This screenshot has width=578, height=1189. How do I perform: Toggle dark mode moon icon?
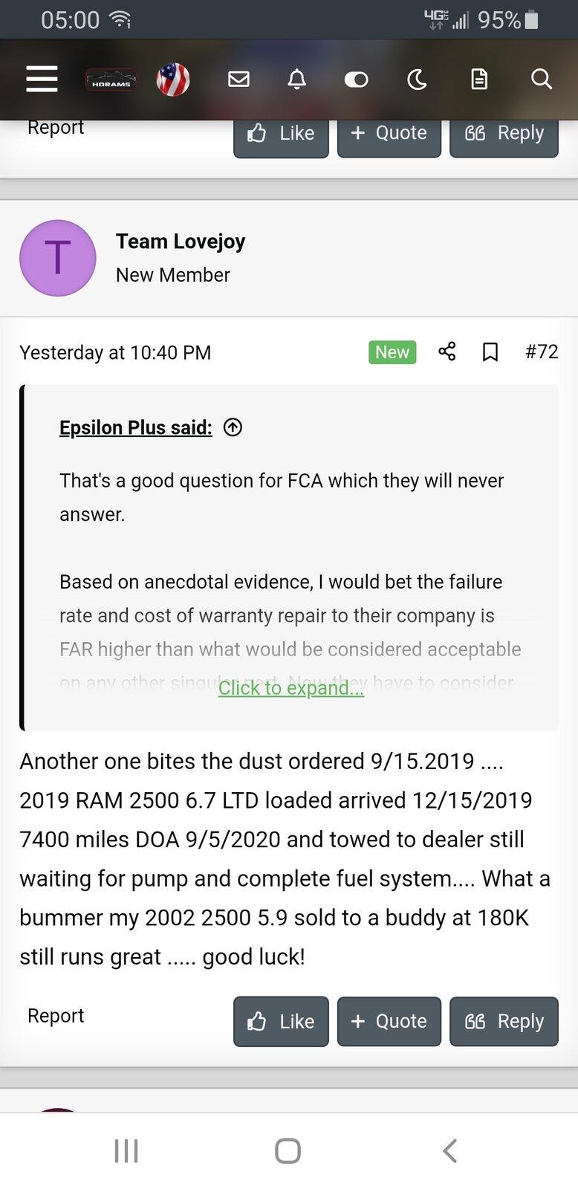click(418, 79)
